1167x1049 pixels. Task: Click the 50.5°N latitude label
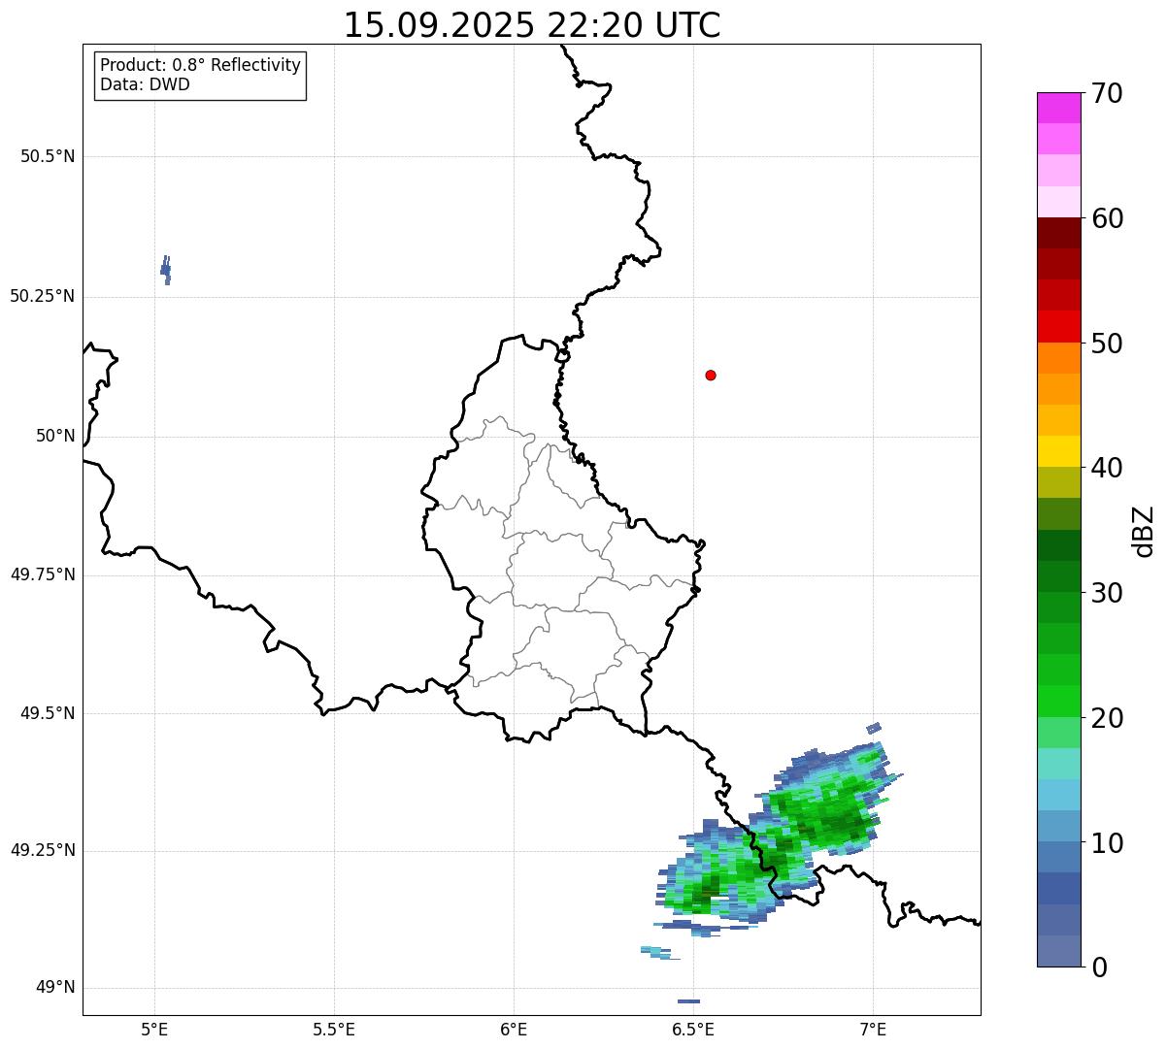pyautogui.click(x=48, y=156)
